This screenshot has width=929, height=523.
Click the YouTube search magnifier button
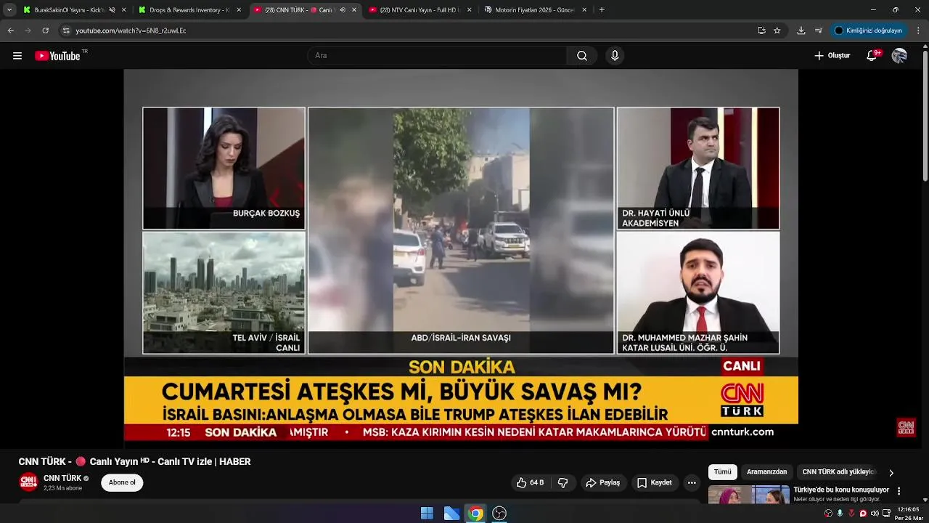pos(582,56)
